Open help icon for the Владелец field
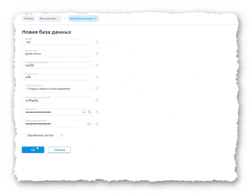This screenshot has width=251, height=194. pos(97,53)
